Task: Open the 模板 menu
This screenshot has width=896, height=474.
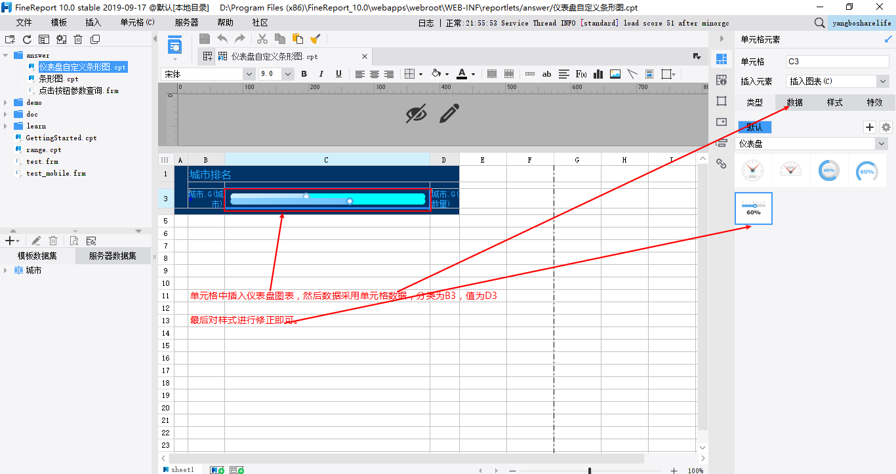Action: pyautogui.click(x=59, y=22)
